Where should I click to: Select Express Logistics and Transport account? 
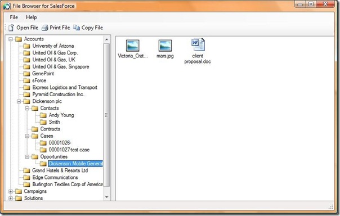65,88
